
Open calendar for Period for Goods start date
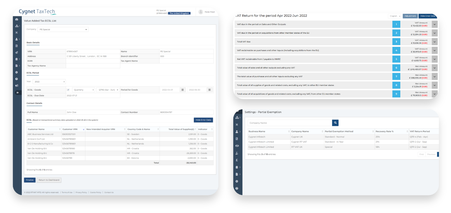tap(183, 90)
